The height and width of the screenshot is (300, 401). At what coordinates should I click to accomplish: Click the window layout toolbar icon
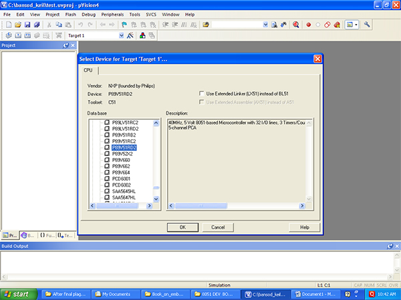pos(350,25)
